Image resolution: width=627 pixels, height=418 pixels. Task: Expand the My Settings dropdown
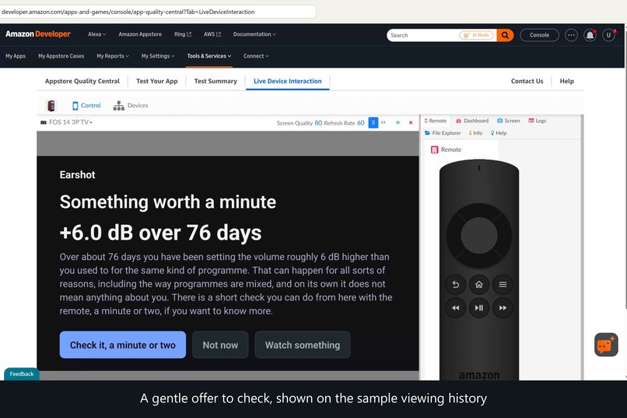[x=158, y=56]
